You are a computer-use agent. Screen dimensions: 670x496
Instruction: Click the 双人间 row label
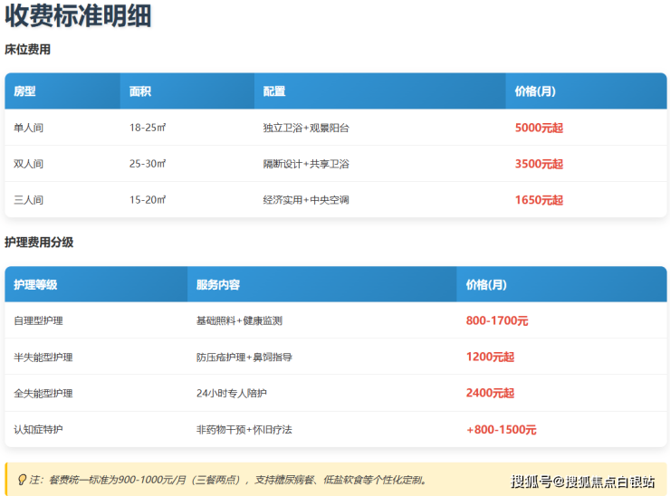pyautogui.click(x=28, y=164)
